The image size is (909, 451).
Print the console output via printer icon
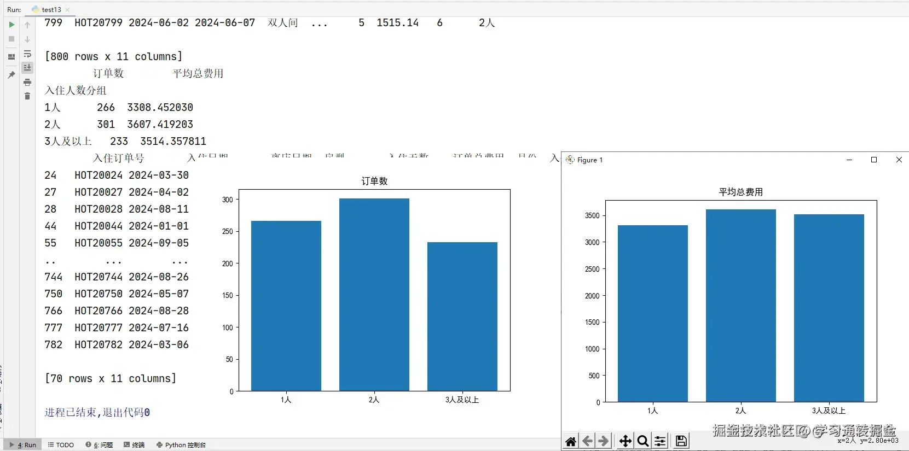pyautogui.click(x=27, y=82)
